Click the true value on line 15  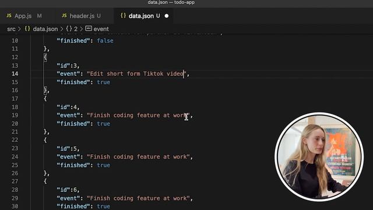104,82
